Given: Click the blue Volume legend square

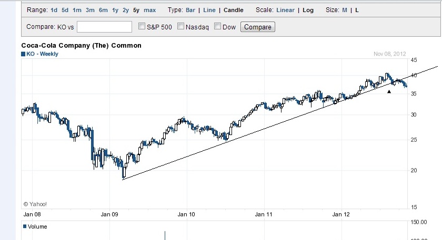Looking at the screenshot, I should tap(23, 227).
